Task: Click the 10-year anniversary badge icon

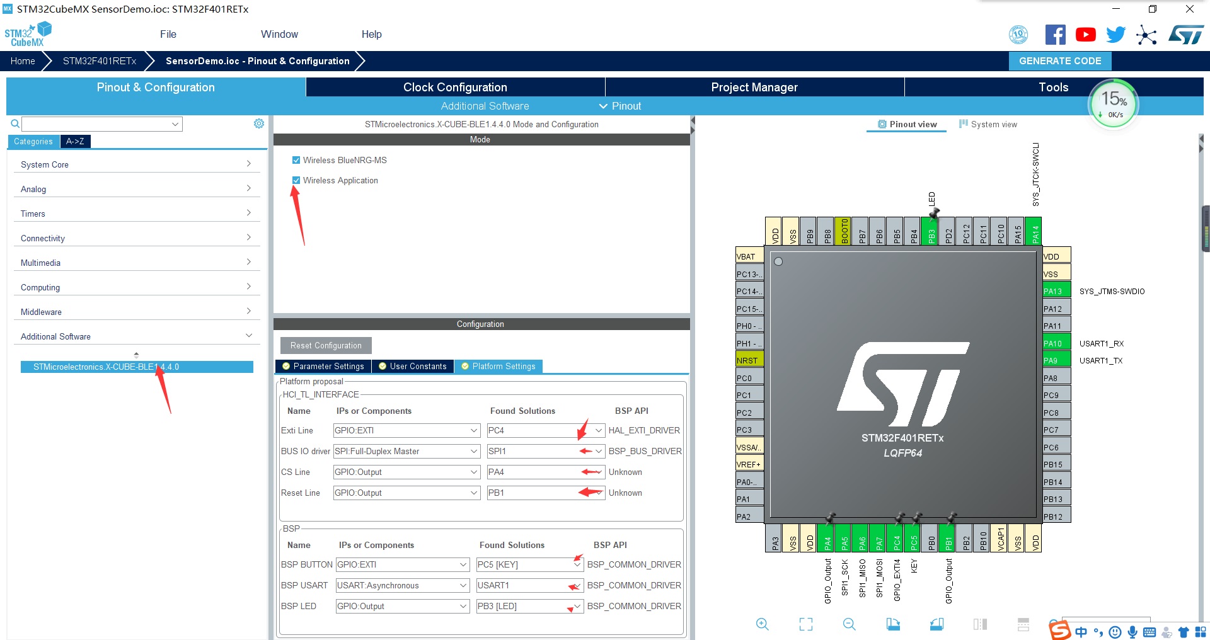Action: 1018,35
